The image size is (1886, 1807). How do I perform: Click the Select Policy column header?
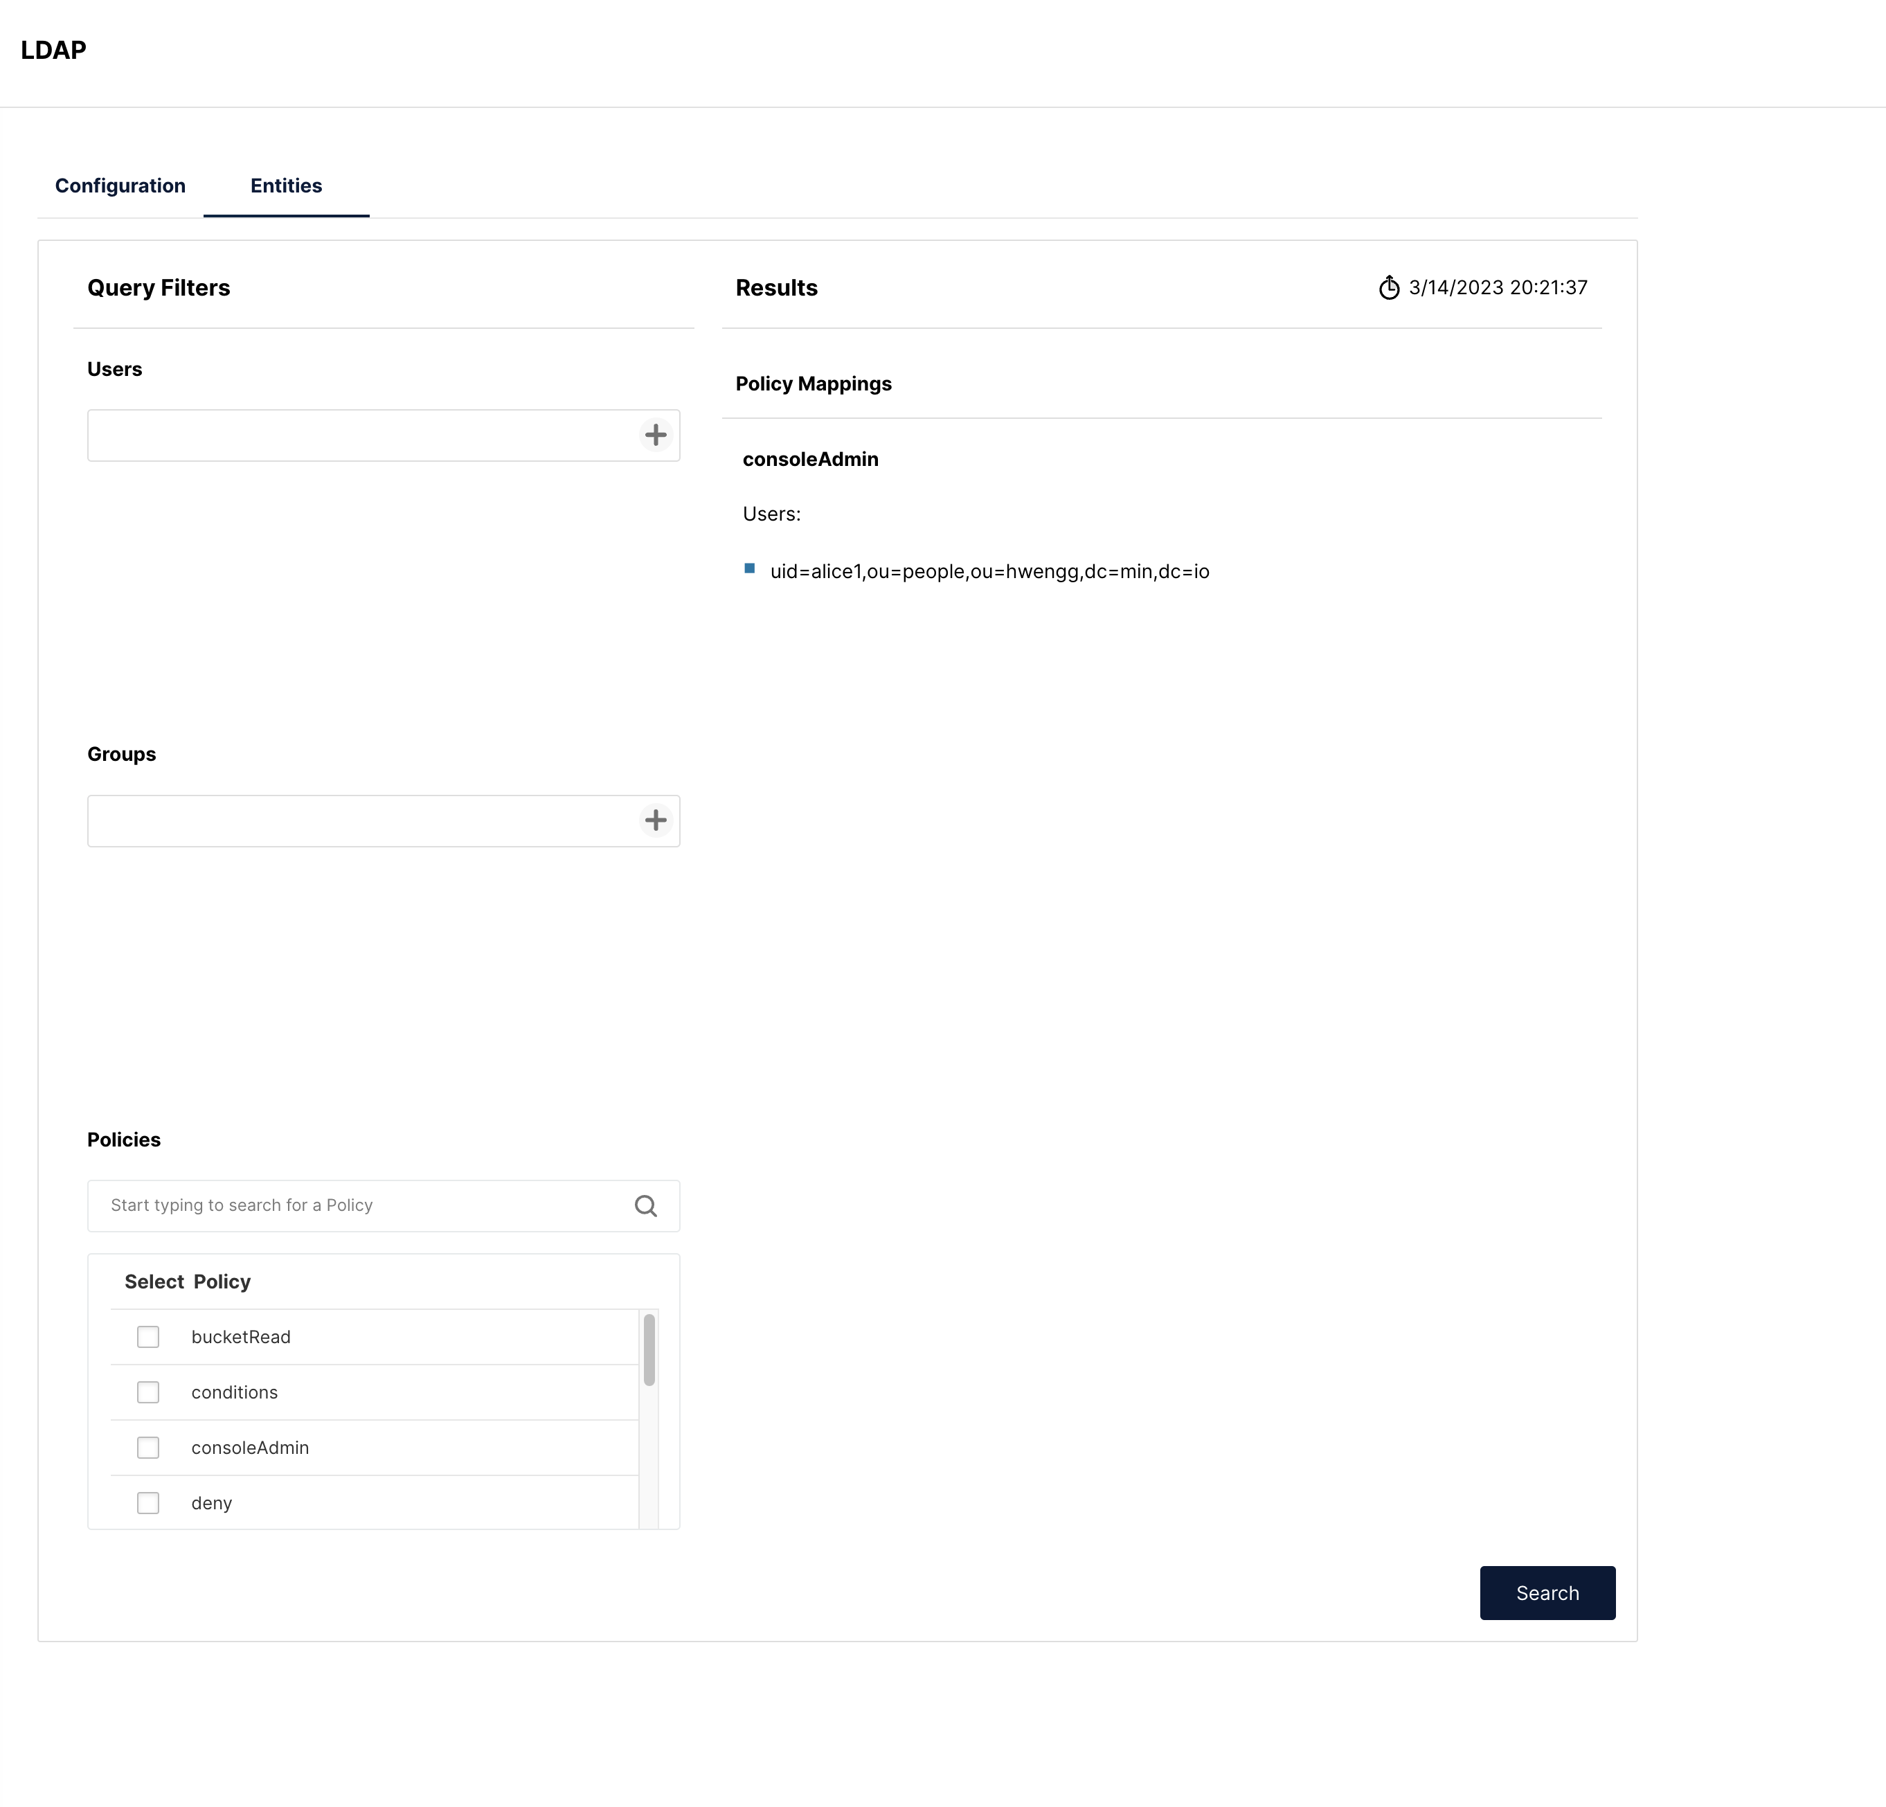point(188,1282)
